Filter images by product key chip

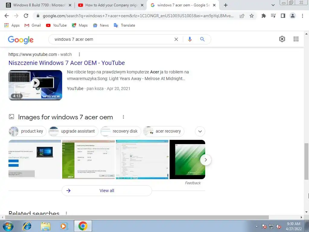pos(27,131)
